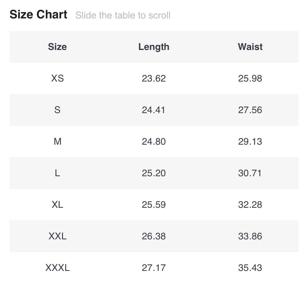Click XXXL waist value 35.43

click(250, 268)
